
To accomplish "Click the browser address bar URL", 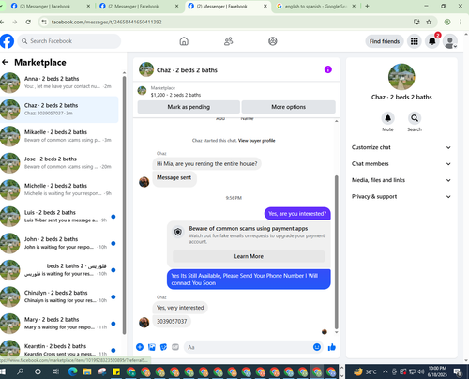I will pyautogui.click(x=106, y=22).
